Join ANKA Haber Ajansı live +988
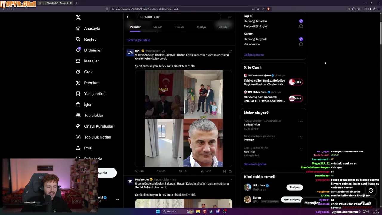382x215 pixels. coord(296,82)
